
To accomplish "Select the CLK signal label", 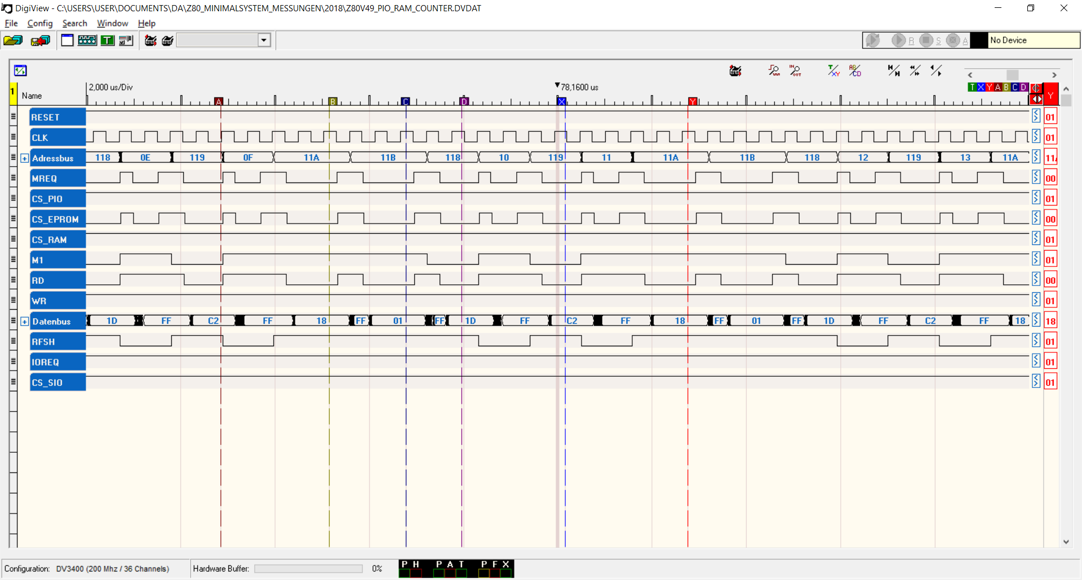I will point(57,137).
